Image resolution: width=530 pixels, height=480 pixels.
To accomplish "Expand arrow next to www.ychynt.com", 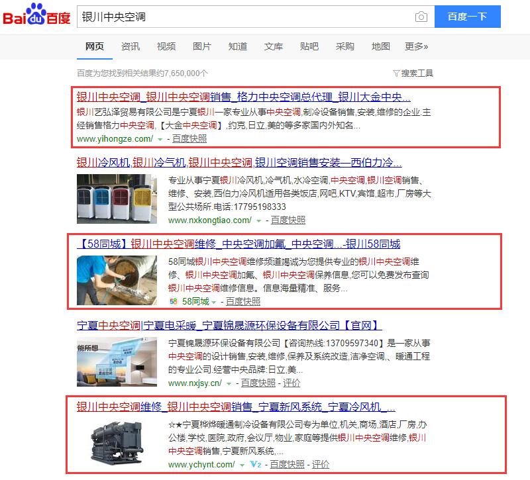I will (x=242, y=465).
